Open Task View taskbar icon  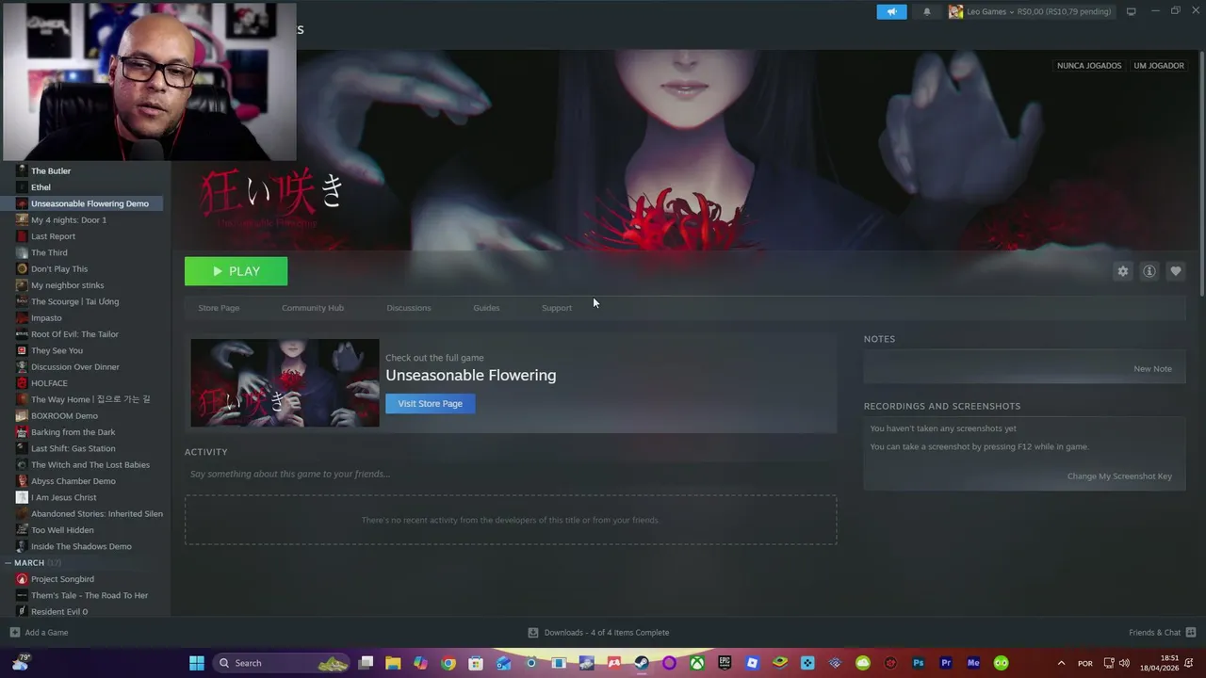click(366, 663)
